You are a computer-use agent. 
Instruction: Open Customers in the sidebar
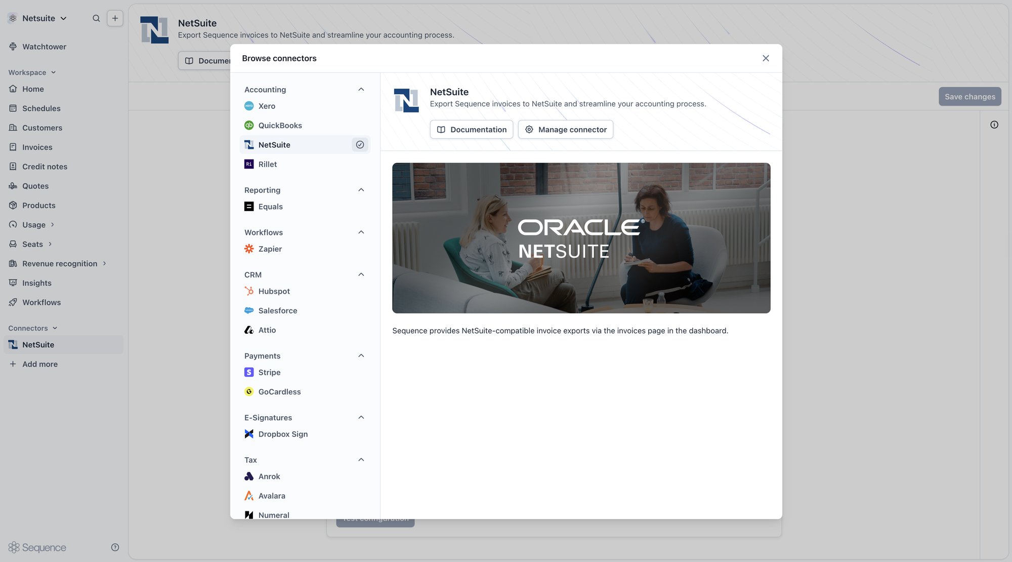[63, 128]
